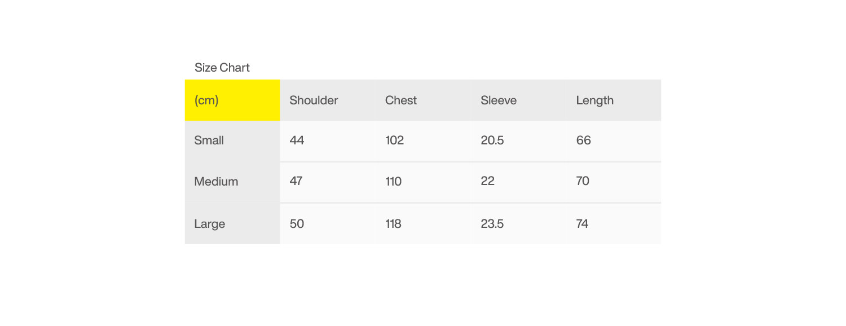This screenshot has height=326, width=846.
Task: Click the Chest column header
Action: (x=401, y=100)
